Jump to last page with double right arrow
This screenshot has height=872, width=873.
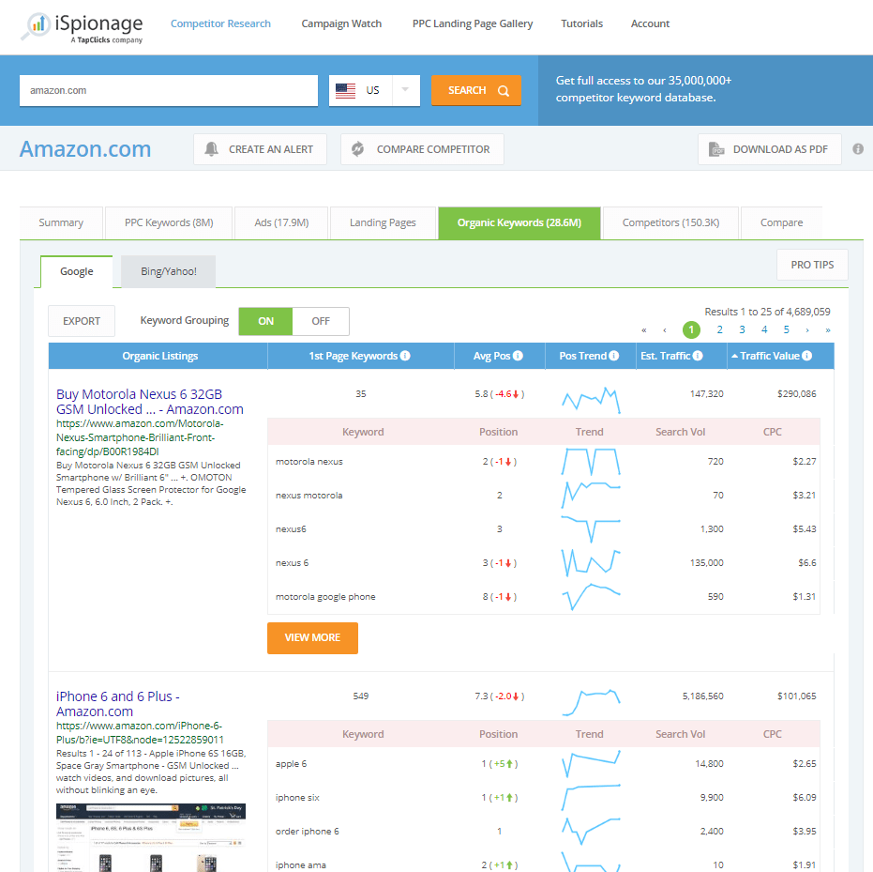(x=828, y=329)
